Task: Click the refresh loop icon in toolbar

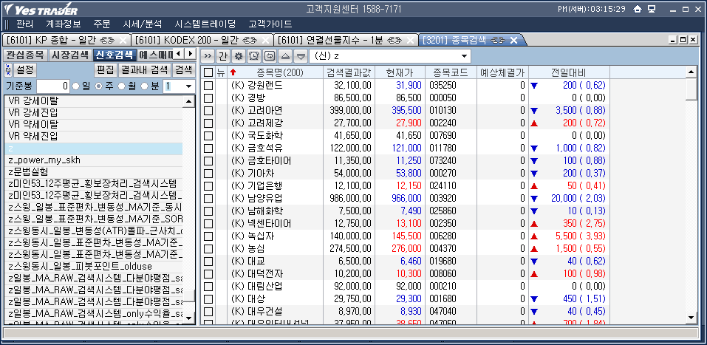Action: [270, 56]
